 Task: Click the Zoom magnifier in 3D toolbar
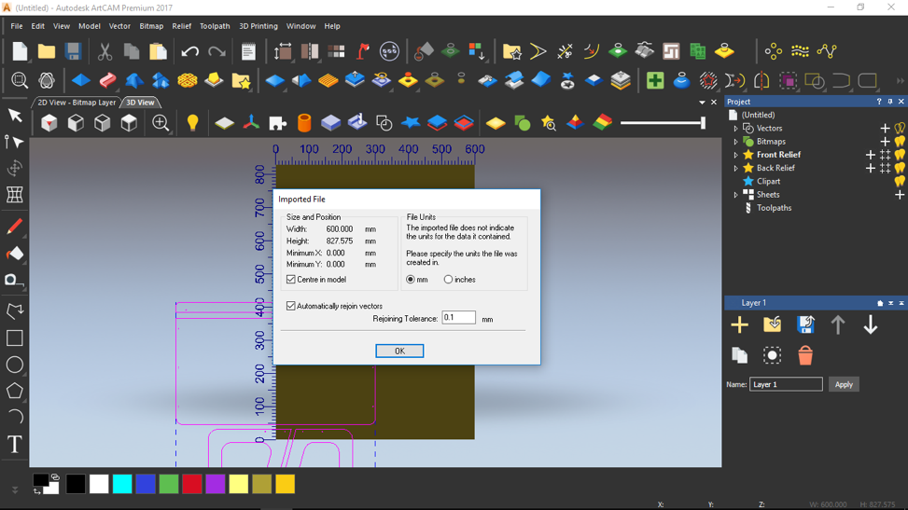pos(161,123)
